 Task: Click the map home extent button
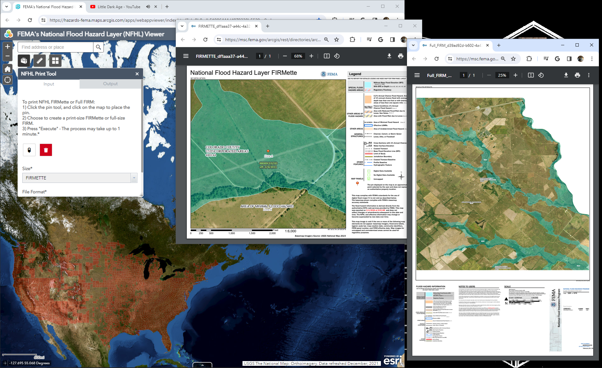[8, 69]
